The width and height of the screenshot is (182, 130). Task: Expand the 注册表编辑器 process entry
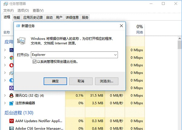click(x=5, y=103)
